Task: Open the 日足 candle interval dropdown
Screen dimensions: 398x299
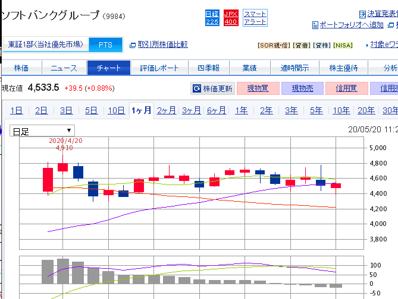Action: pos(42,131)
